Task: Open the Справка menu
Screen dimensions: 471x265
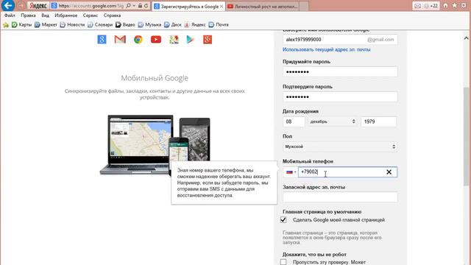Action: pos(112,15)
